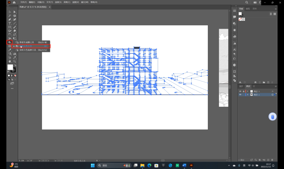Image resolution: width=284 pixels, height=169 pixels.
Task: Select the Rectangle tool
Action: click(x=10, y=27)
